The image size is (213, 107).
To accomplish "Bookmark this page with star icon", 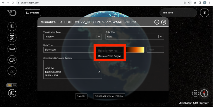I will pyautogui.click(x=189, y=3).
